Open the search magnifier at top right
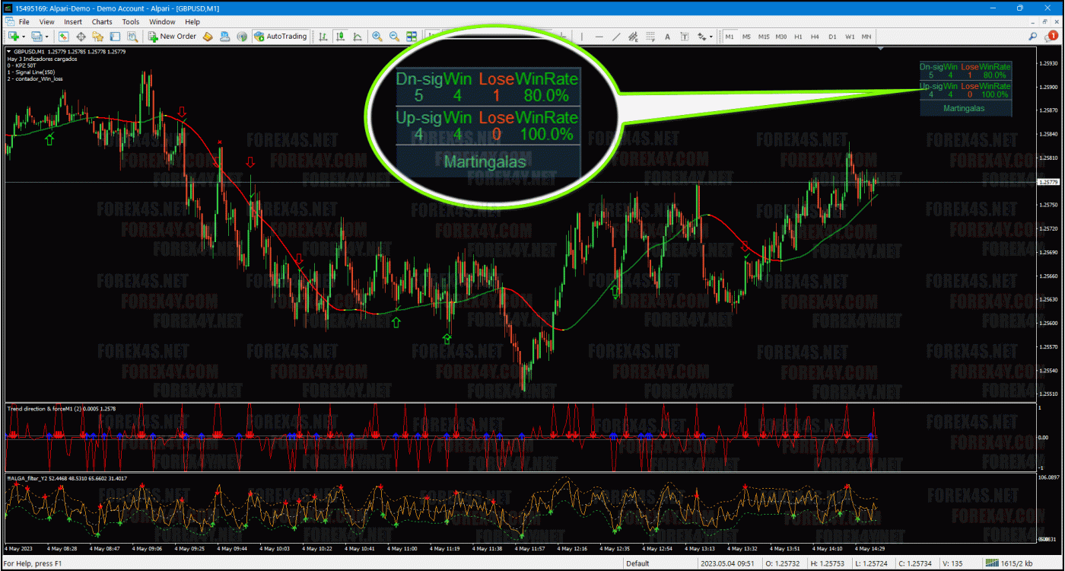This screenshot has height=571, width=1065. 1033,36
